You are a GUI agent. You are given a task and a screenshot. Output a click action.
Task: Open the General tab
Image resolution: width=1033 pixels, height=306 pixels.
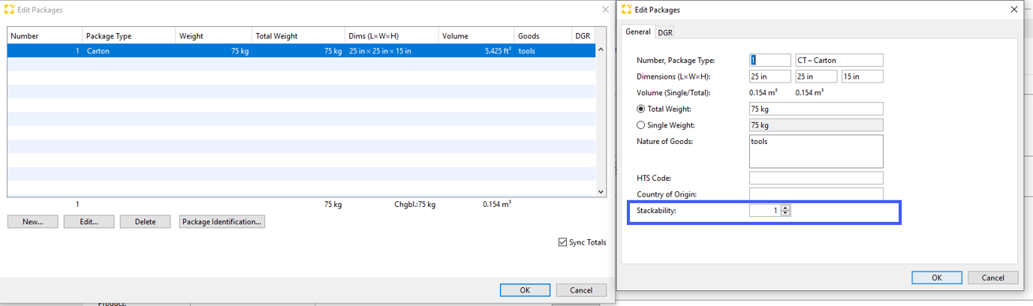tap(637, 31)
